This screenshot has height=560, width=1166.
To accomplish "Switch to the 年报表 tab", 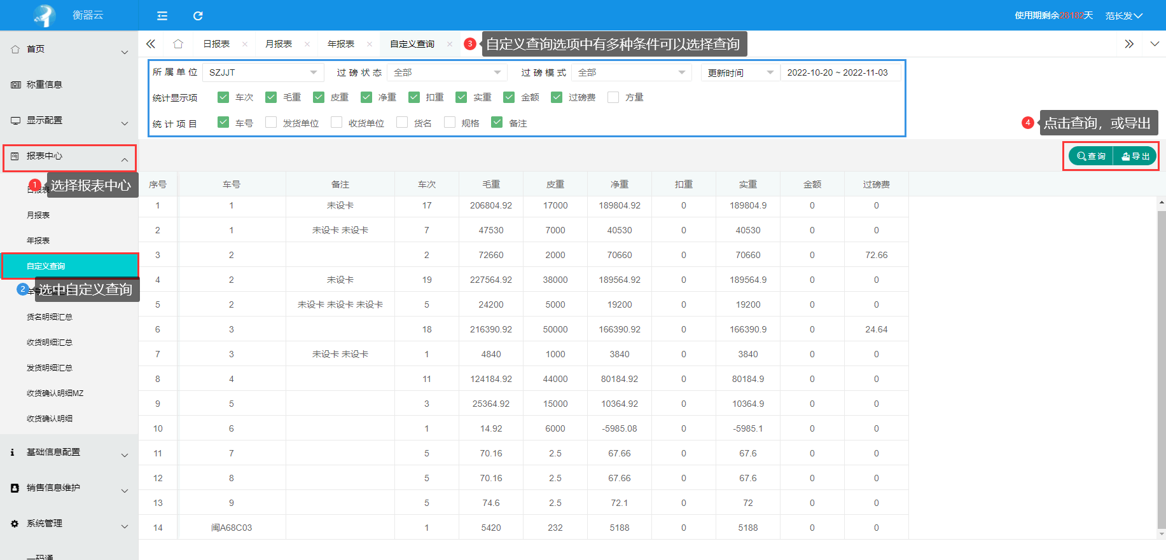I will (341, 44).
